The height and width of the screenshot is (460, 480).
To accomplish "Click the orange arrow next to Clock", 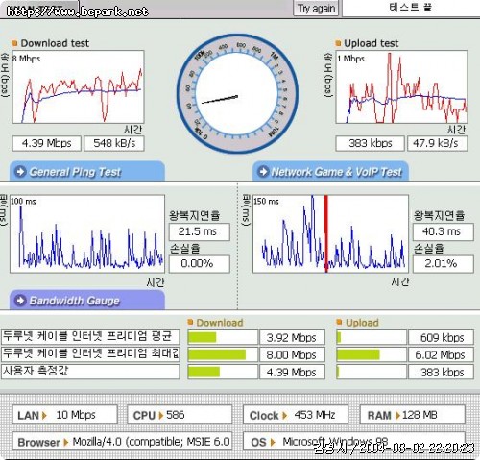I will point(284,415).
